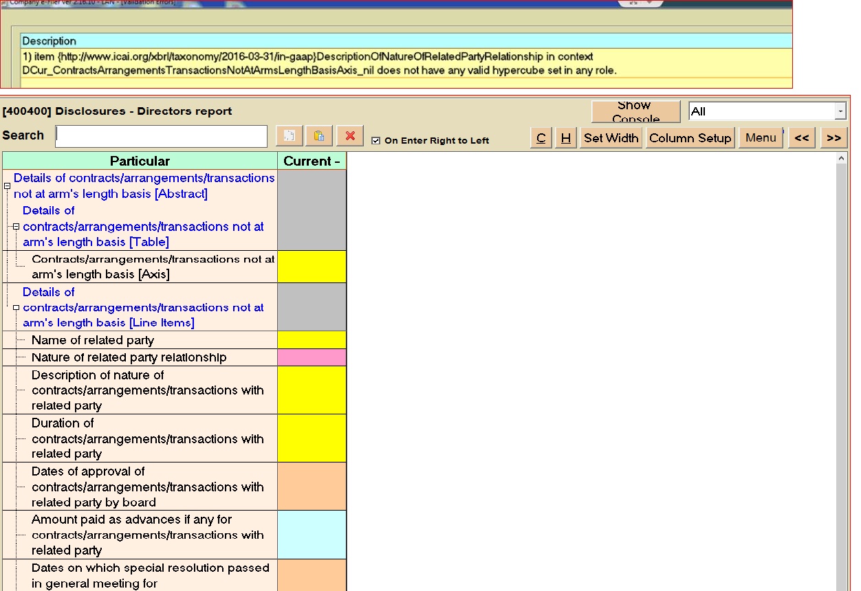Select yellow cell for Name of related party
861x591 pixels.
coord(312,340)
